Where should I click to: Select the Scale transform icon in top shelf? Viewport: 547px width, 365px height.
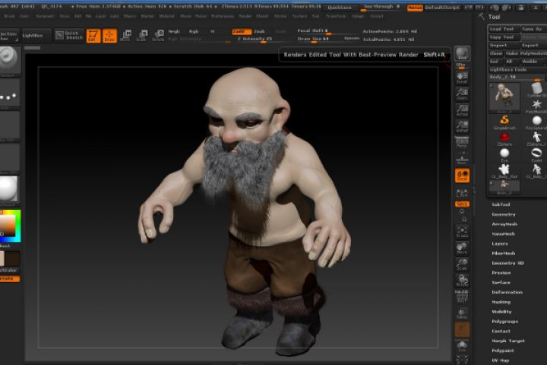(142, 36)
